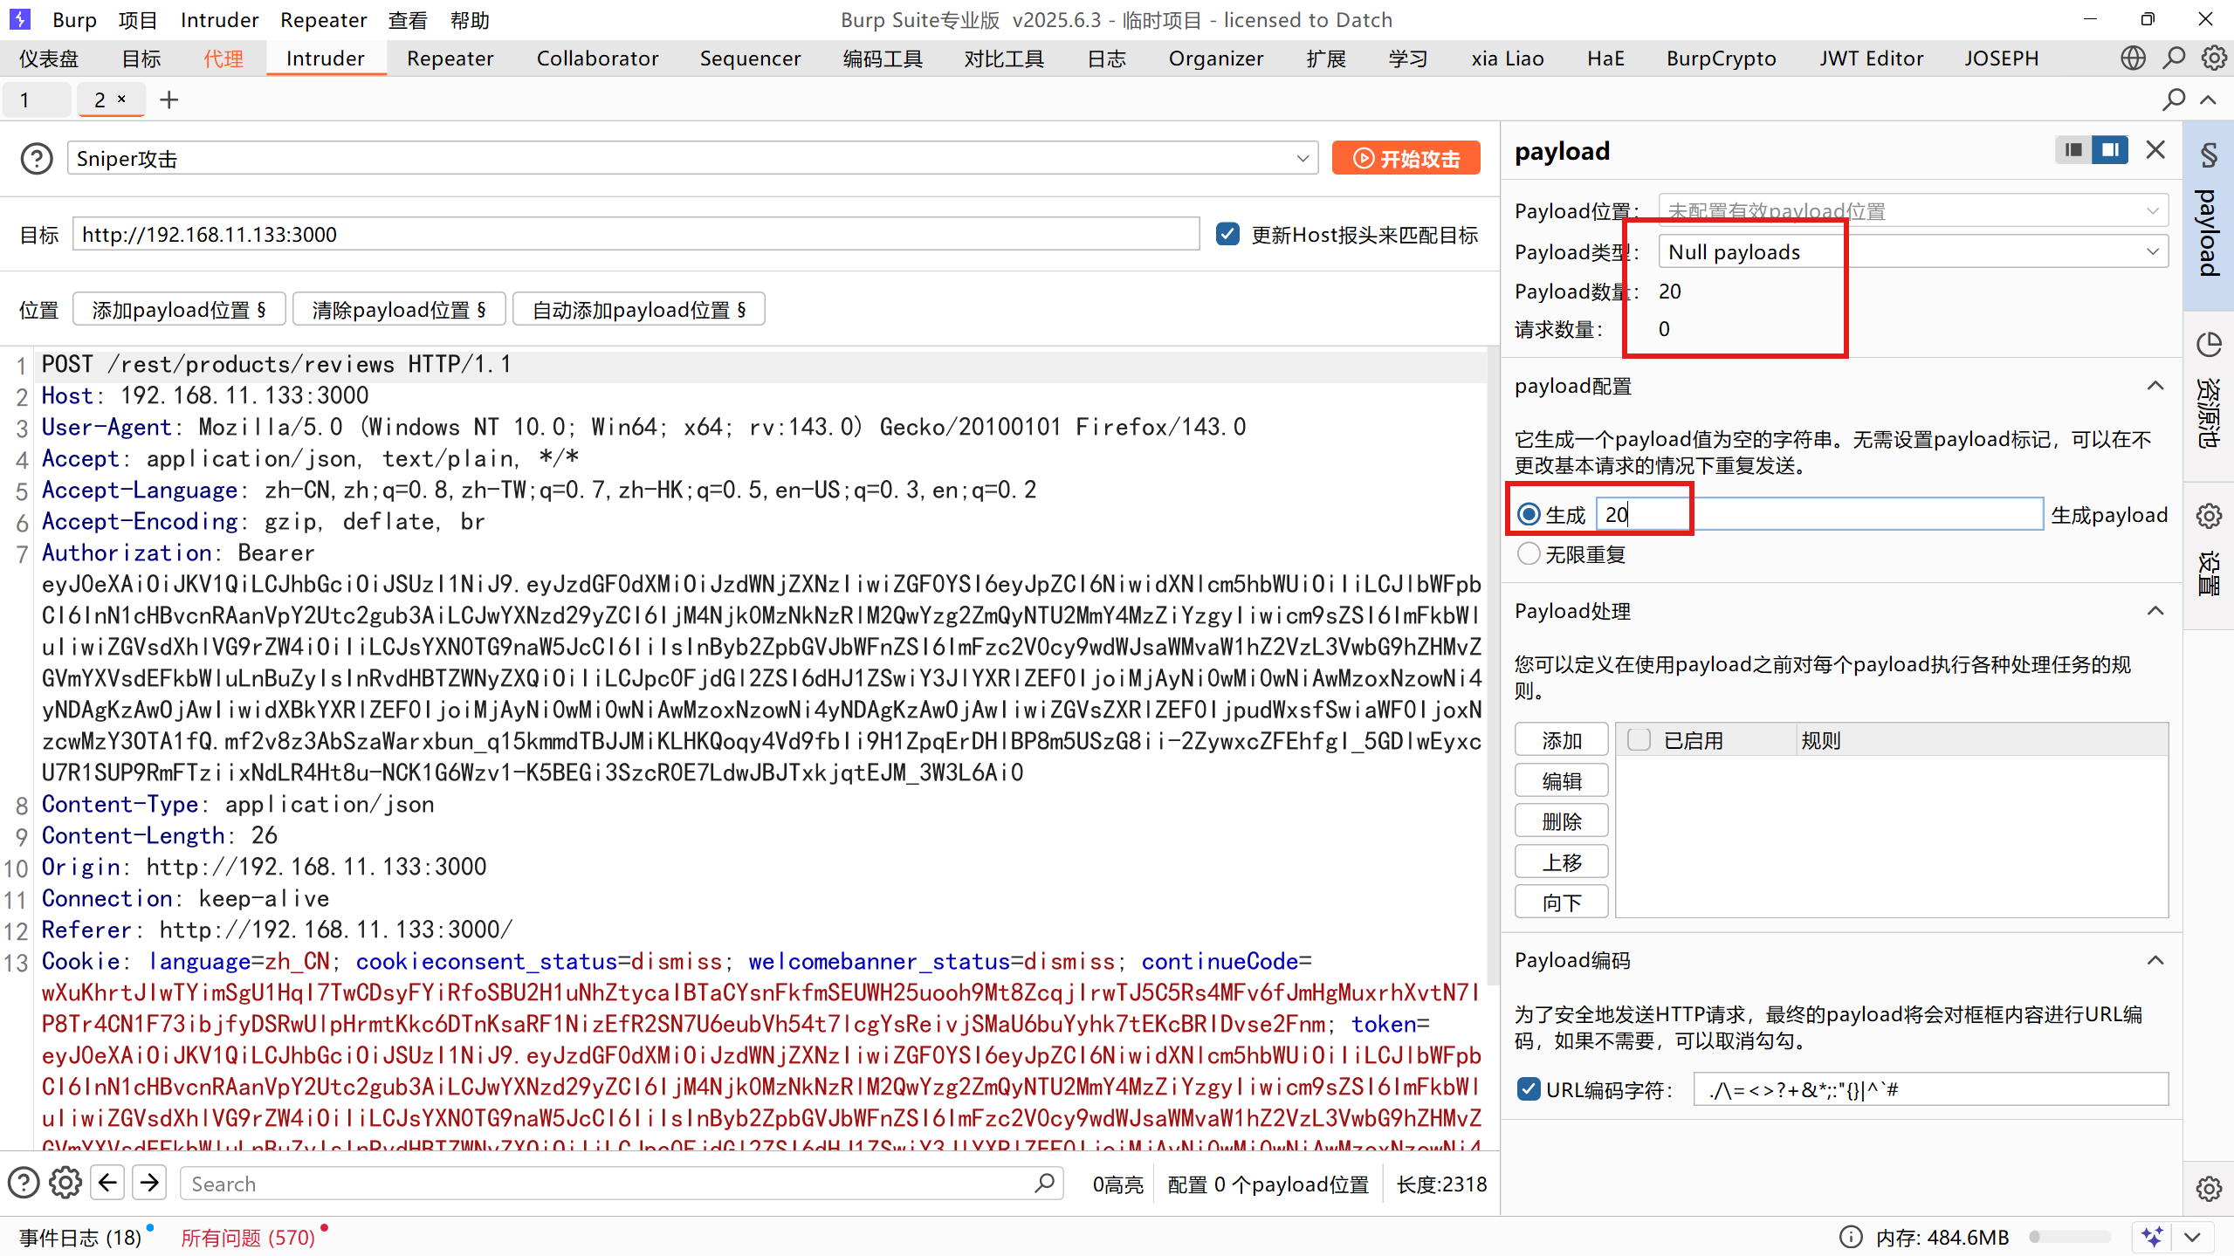This screenshot has width=2234, height=1256.
Task: Collapse the Payload处理 section
Action: pyautogui.click(x=2155, y=611)
